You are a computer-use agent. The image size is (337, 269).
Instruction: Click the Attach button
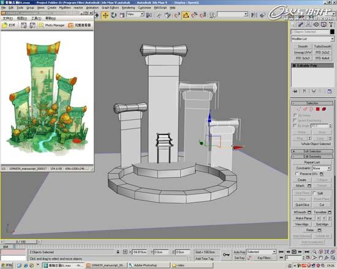pos(300,186)
